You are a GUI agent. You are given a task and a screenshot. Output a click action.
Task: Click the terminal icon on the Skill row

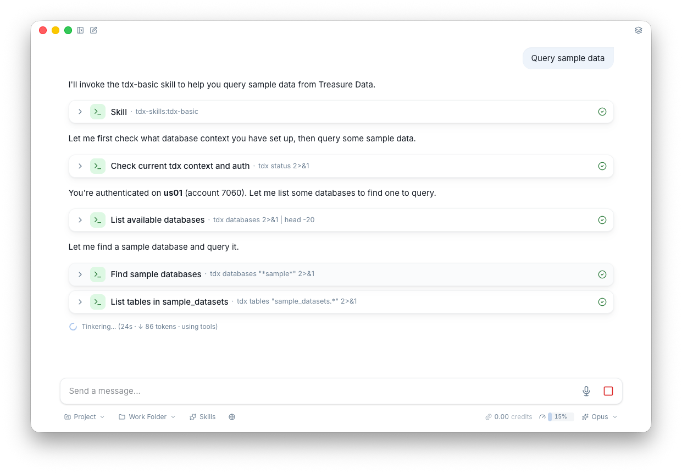(x=97, y=112)
